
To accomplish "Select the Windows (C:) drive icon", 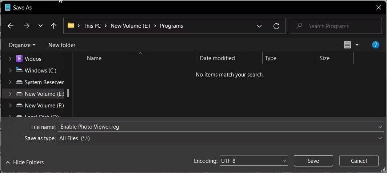I will [x=19, y=70].
